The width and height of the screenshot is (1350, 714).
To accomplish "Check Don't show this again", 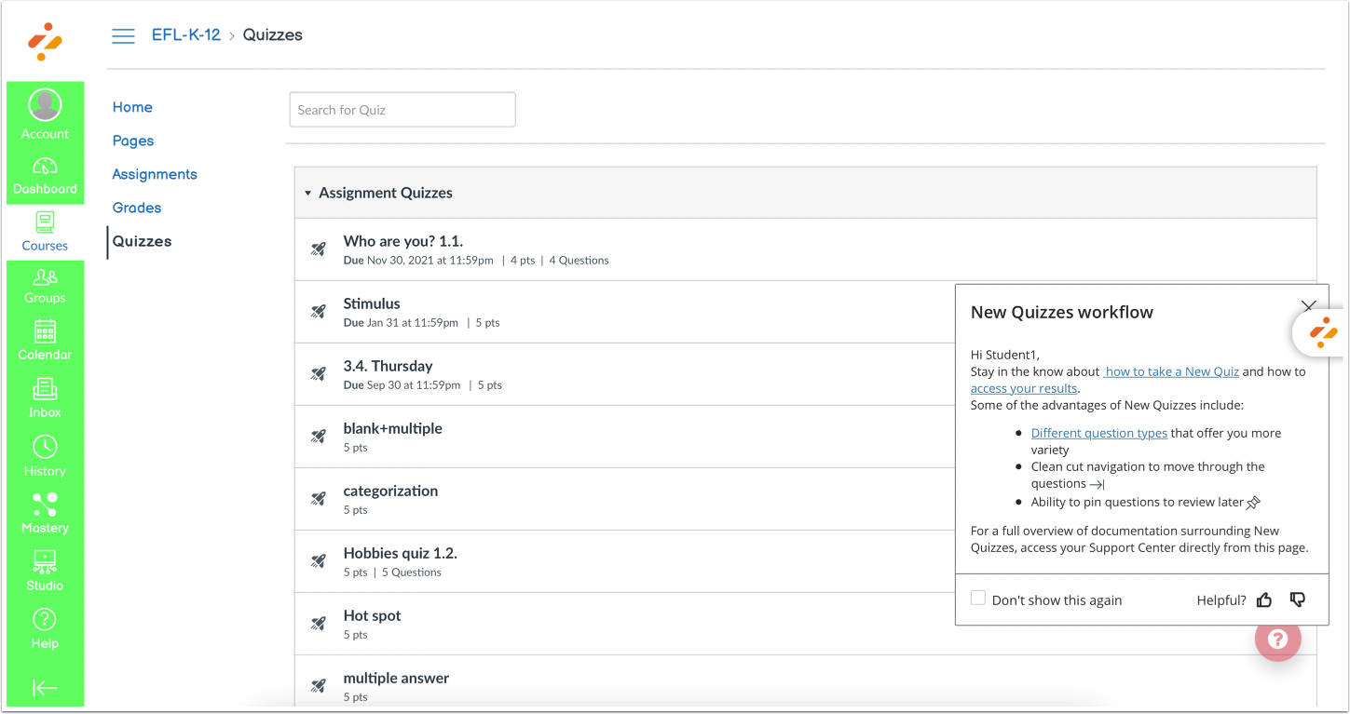I will click(x=978, y=598).
